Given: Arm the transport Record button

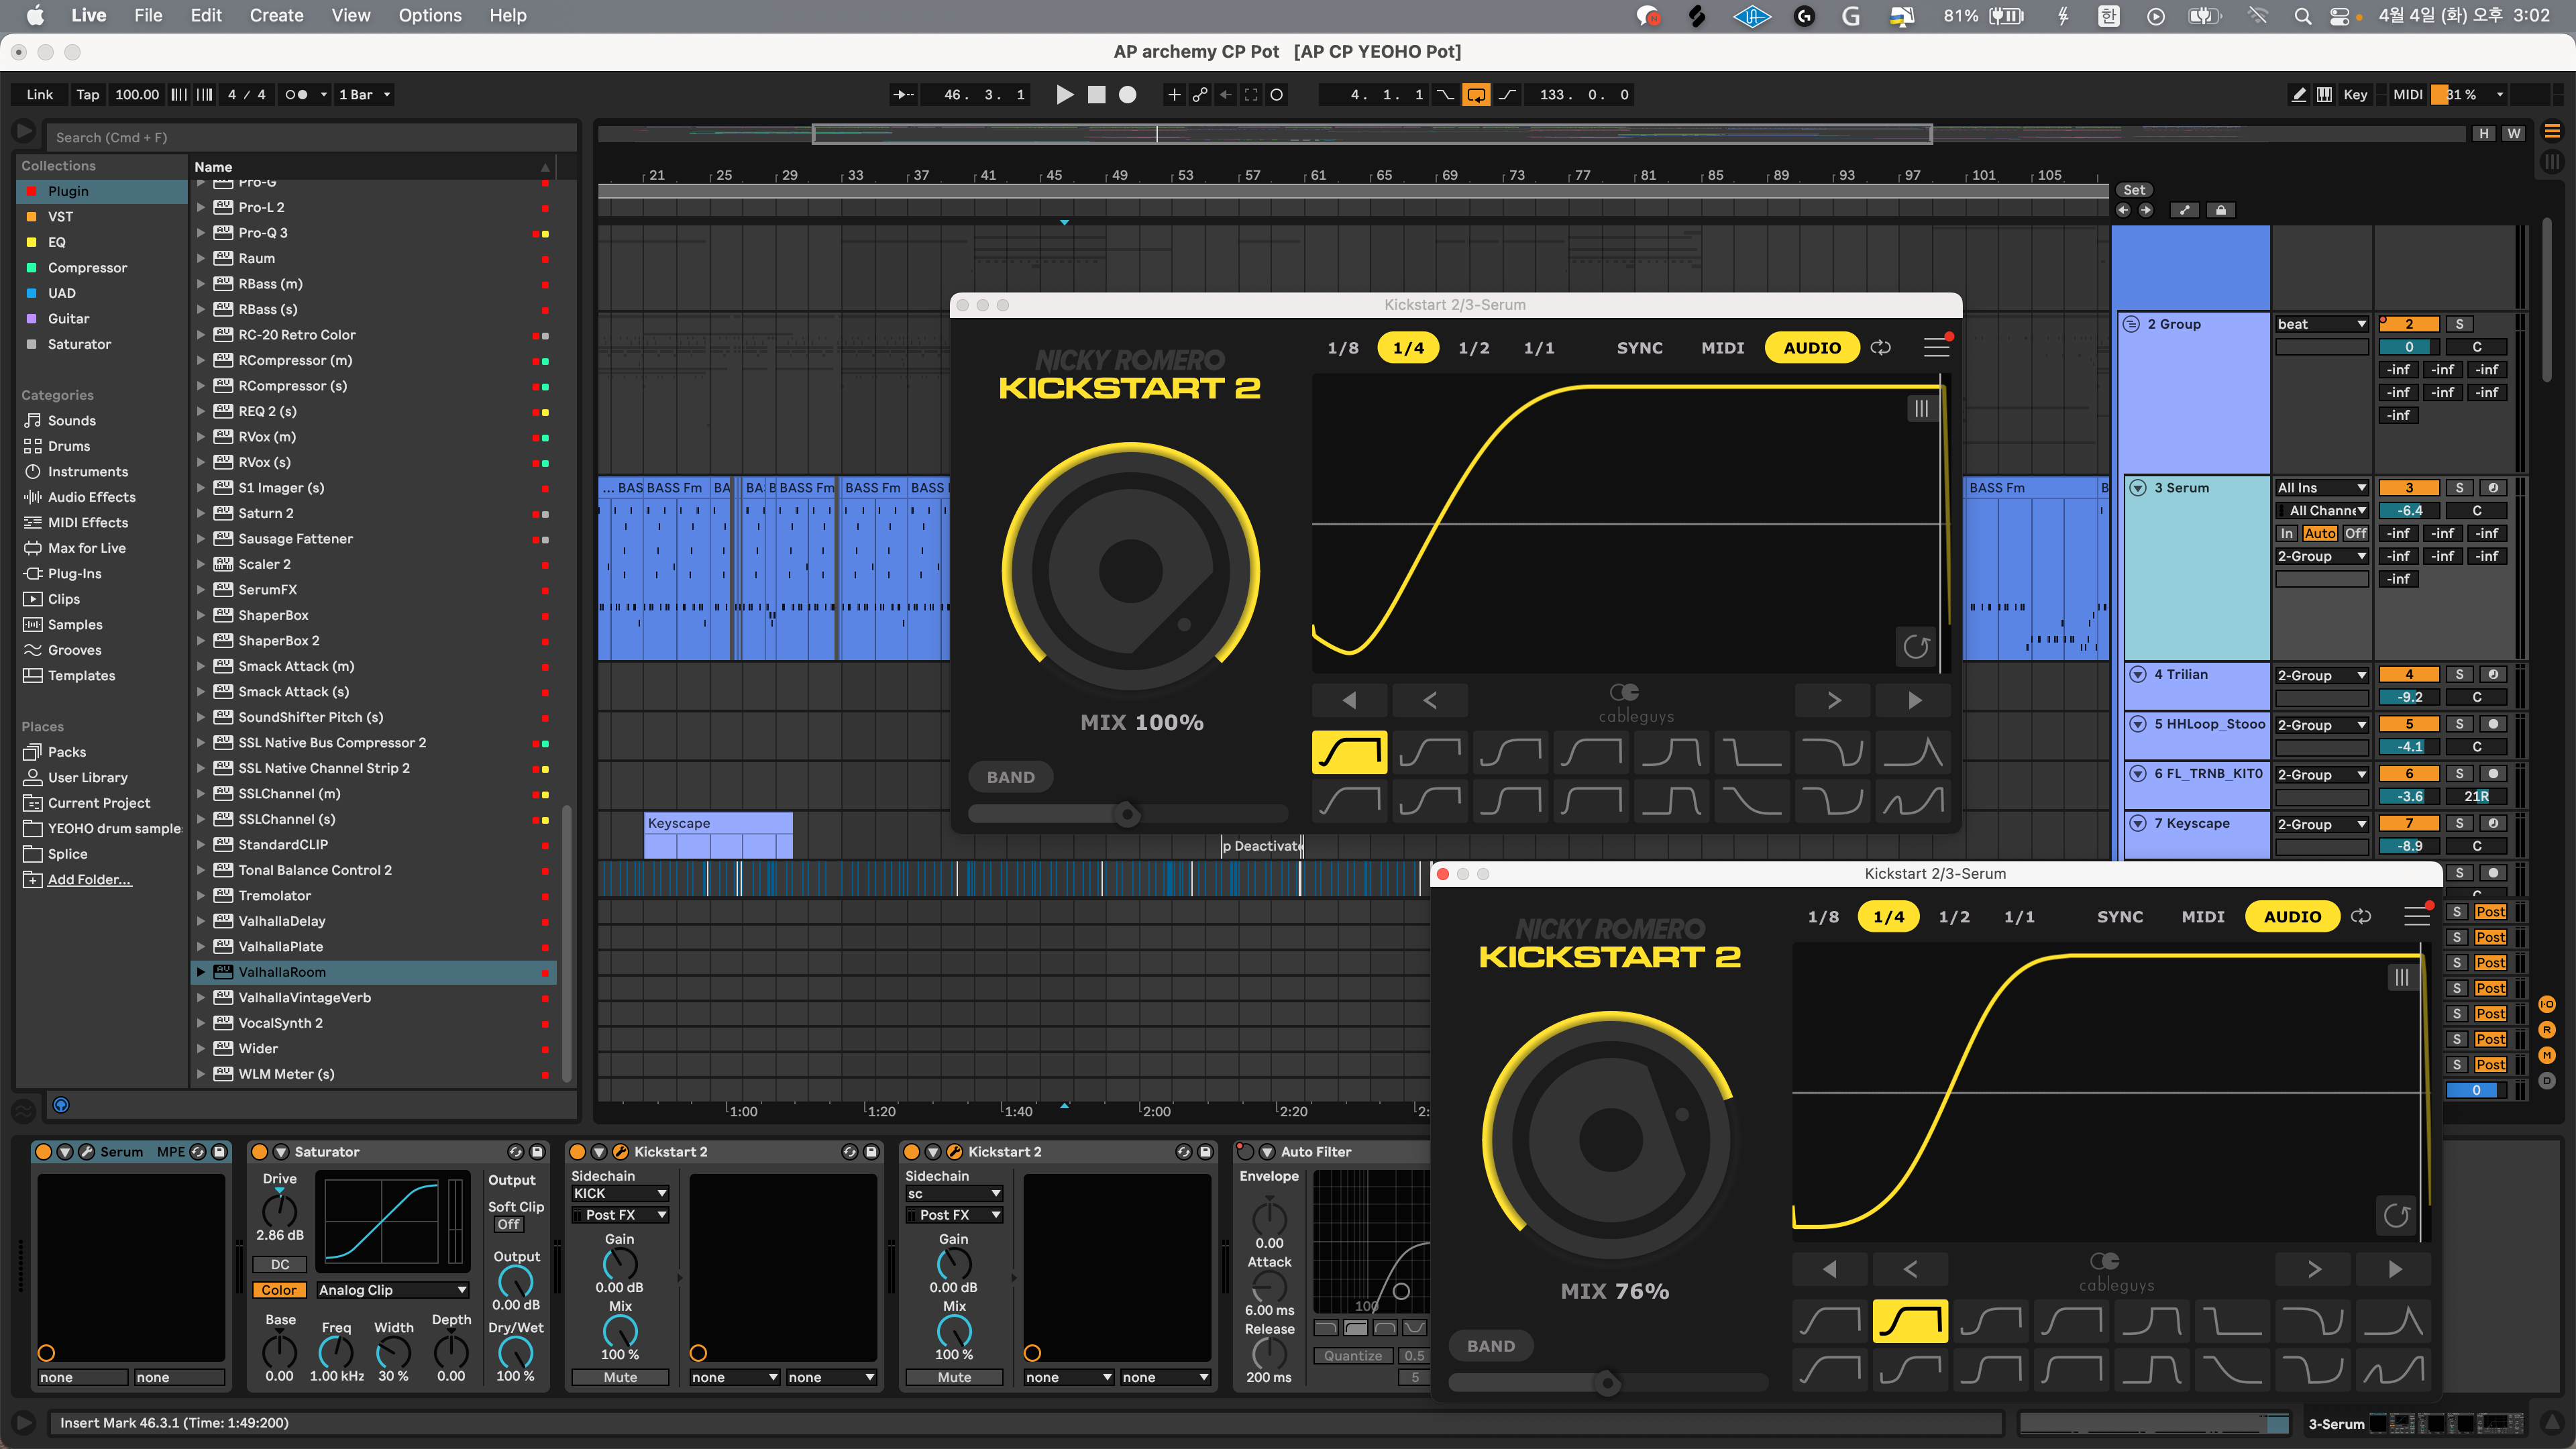Looking at the screenshot, I should pyautogui.click(x=1128, y=95).
